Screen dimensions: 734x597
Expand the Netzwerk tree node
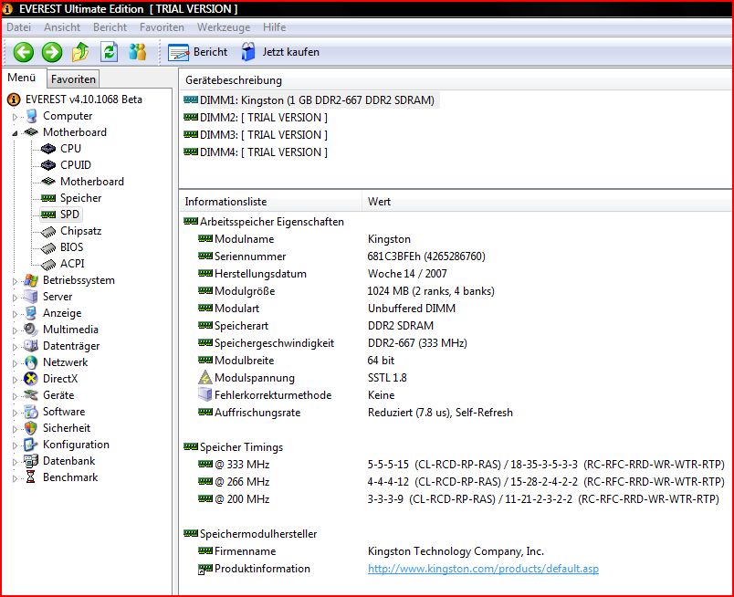point(15,363)
